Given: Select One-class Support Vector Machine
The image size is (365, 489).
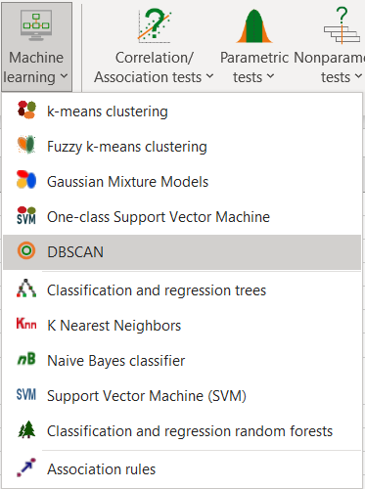Looking at the screenshot, I should click(182, 217).
